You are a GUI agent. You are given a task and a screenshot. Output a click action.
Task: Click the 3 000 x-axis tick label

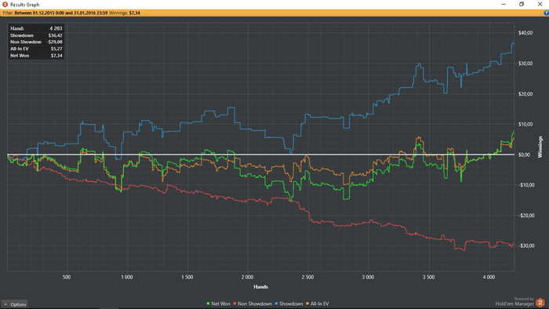(368, 277)
